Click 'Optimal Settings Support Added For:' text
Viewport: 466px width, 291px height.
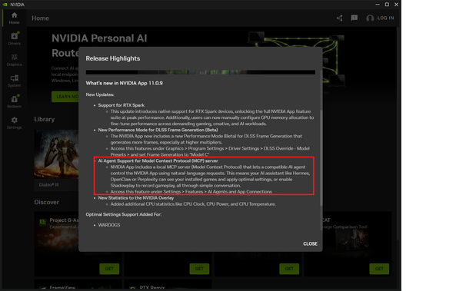pos(124,214)
